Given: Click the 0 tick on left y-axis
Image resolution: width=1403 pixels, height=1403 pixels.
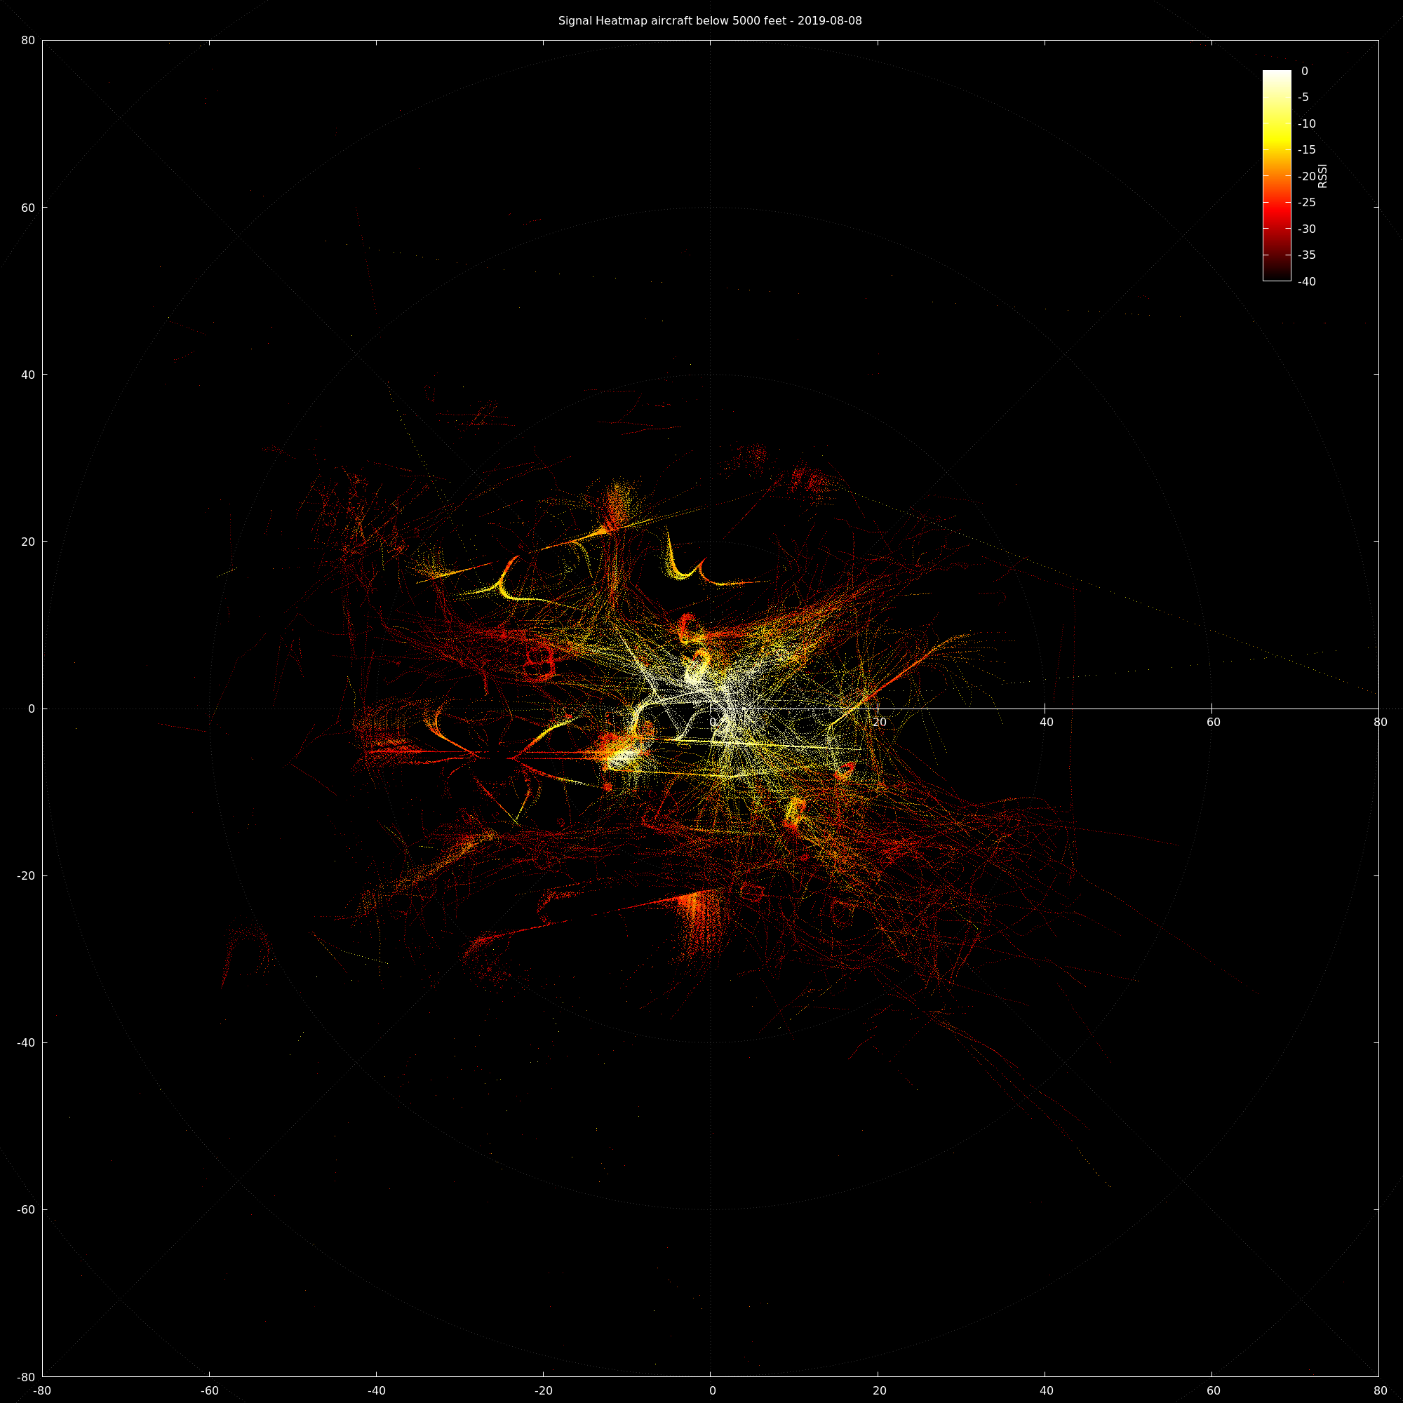Looking at the screenshot, I should 32,709.
